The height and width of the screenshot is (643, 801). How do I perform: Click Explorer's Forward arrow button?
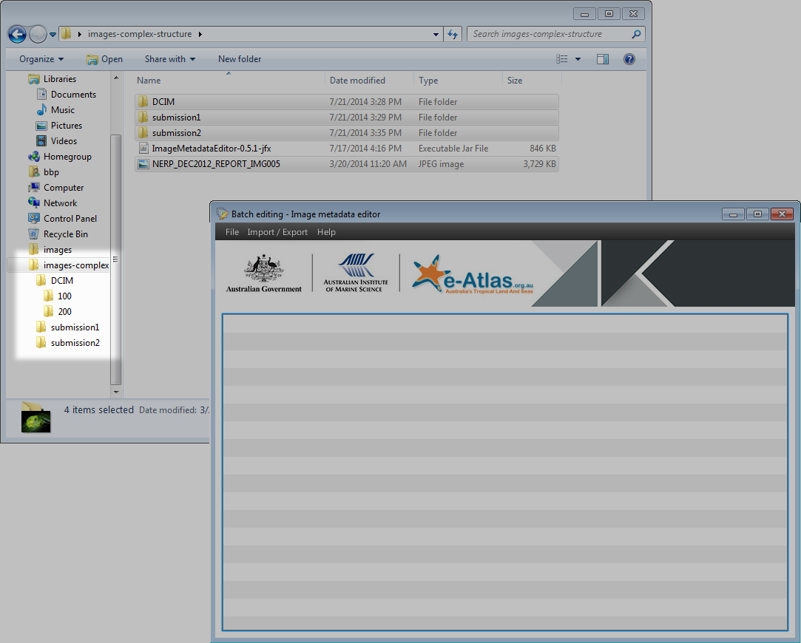[38, 34]
